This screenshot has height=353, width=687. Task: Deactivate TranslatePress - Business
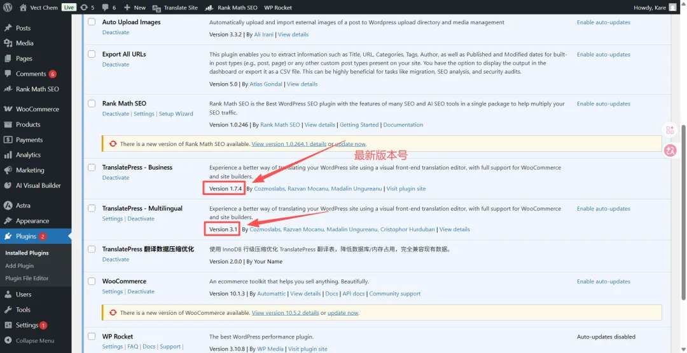(x=116, y=178)
